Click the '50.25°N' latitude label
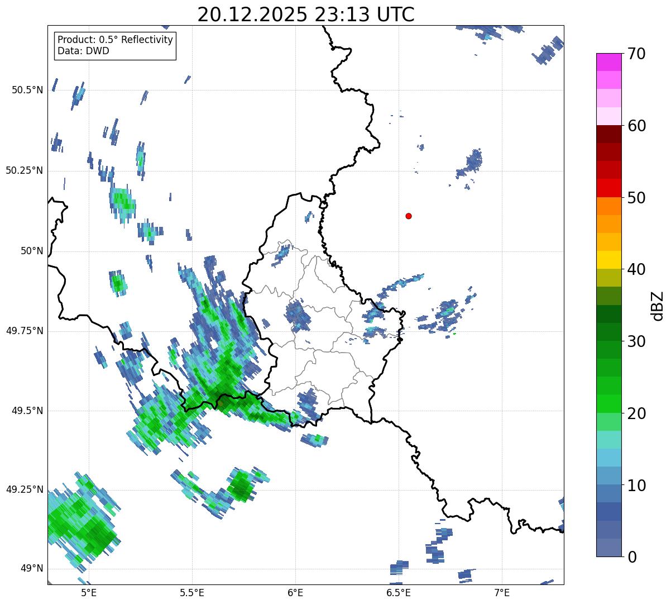671x604 pixels. point(25,170)
